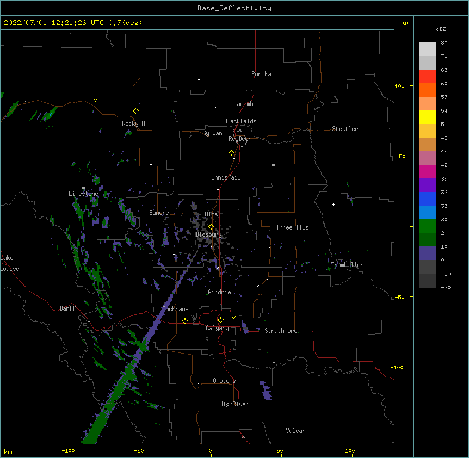Click the 33 dBZ blue legend swatch
The width and height of the screenshot is (469, 458).
click(428, 212)
